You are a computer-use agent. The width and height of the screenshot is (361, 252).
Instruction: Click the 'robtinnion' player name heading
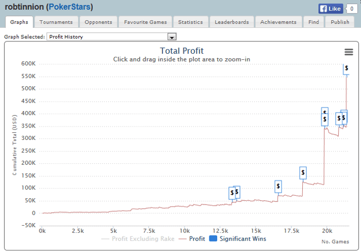tap(24, 7)
